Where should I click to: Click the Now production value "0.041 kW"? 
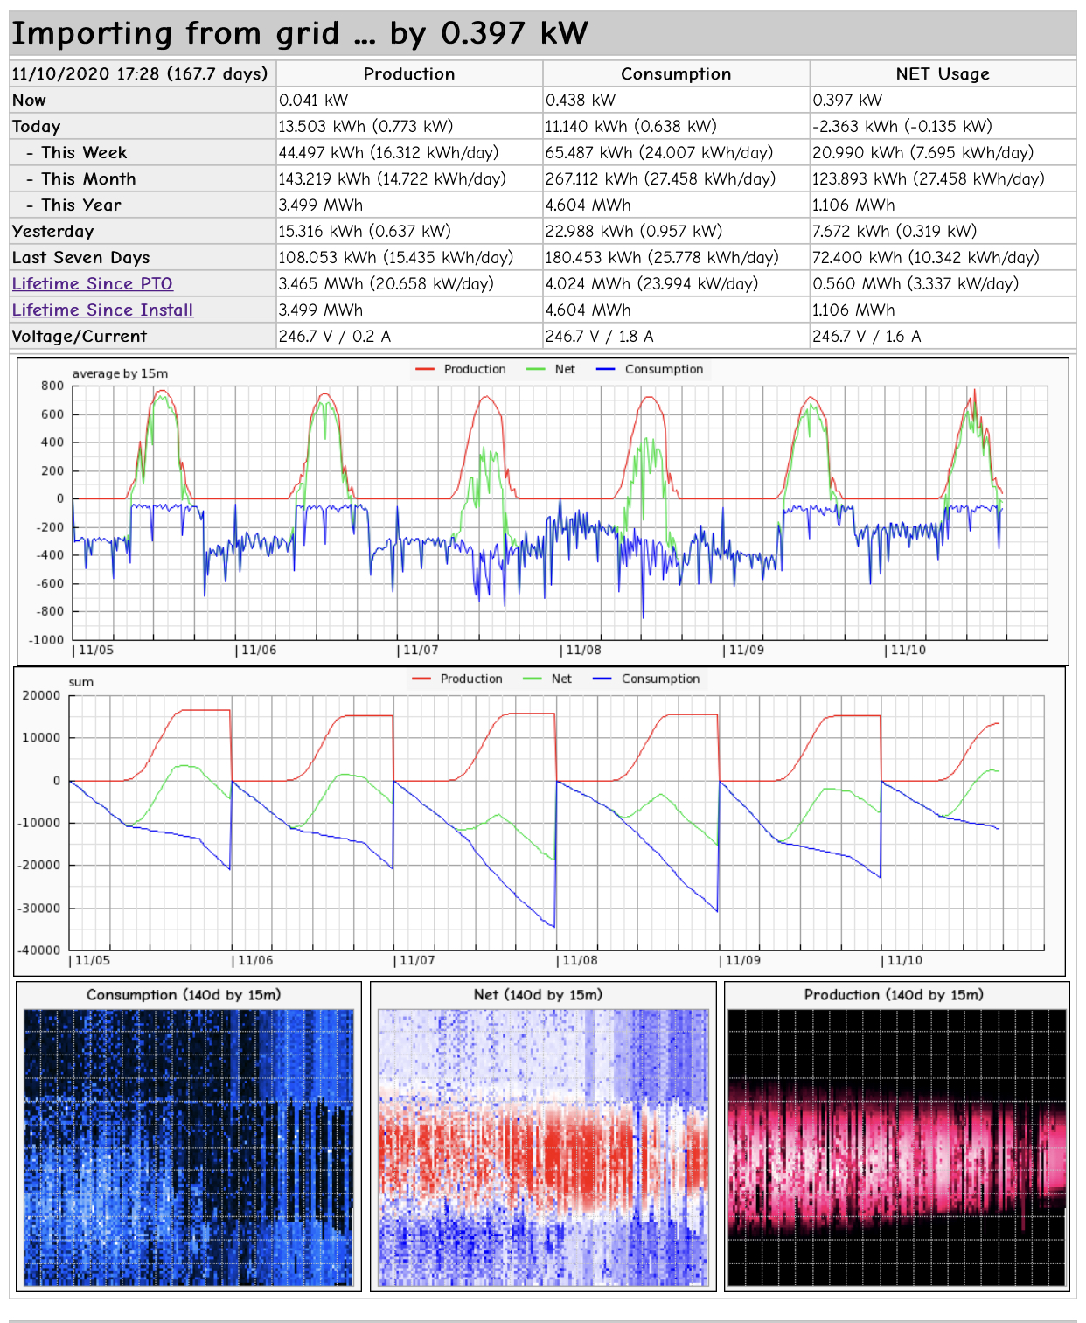(313, 101)
